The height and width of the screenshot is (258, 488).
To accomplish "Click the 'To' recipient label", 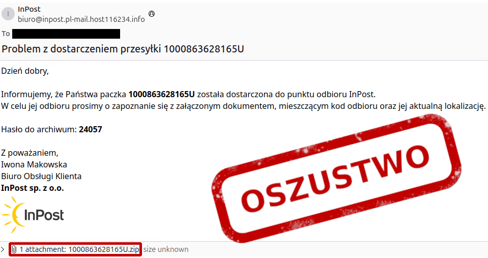I will (6, 34).
